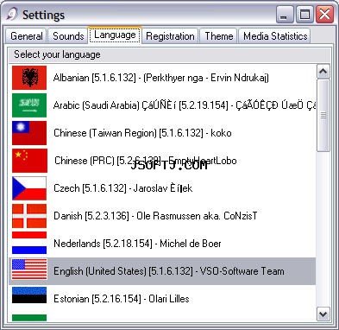Maximize the Settings window

304,15
